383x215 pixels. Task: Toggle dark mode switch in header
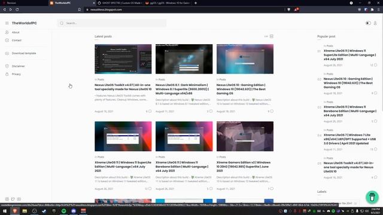pos(368,23)
